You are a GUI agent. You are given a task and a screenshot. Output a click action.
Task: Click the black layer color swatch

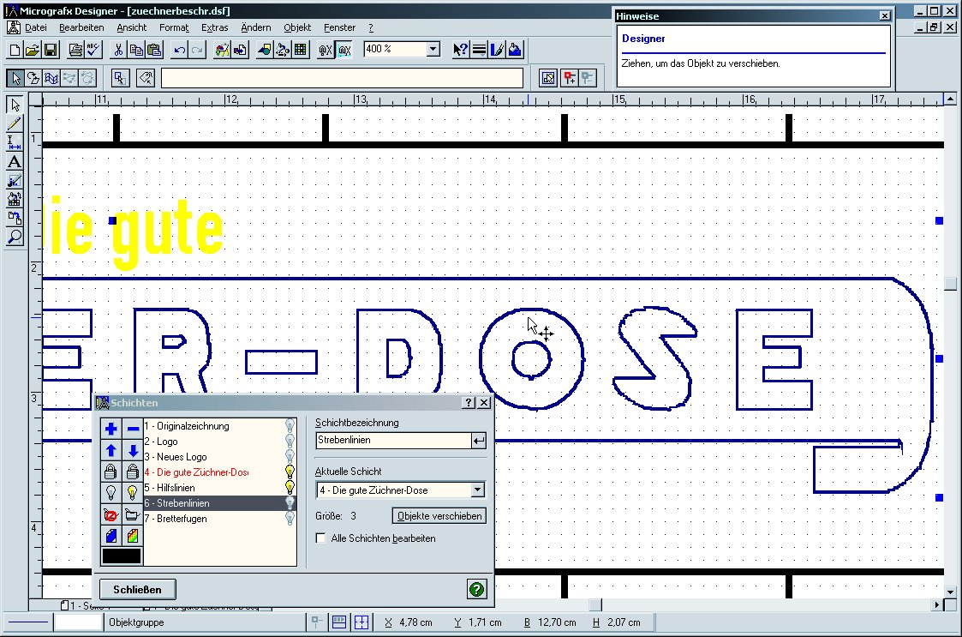122,556
